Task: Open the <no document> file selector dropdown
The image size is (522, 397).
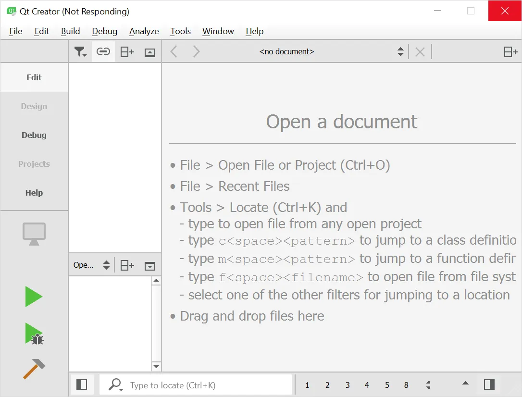Action: click(x=286, y=51)
